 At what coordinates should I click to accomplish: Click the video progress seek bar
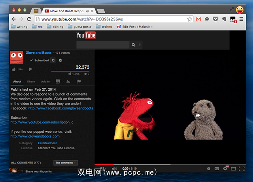[x=170, y=165]
